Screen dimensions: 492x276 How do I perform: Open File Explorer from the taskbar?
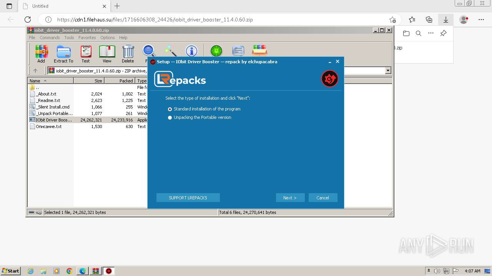(x=43, y=271)
